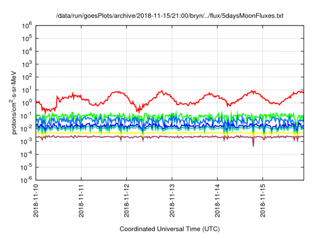Click the "Coordinated Universal Time (UTC)" axis label
335x234 pixels.
(x=170, y=229)
